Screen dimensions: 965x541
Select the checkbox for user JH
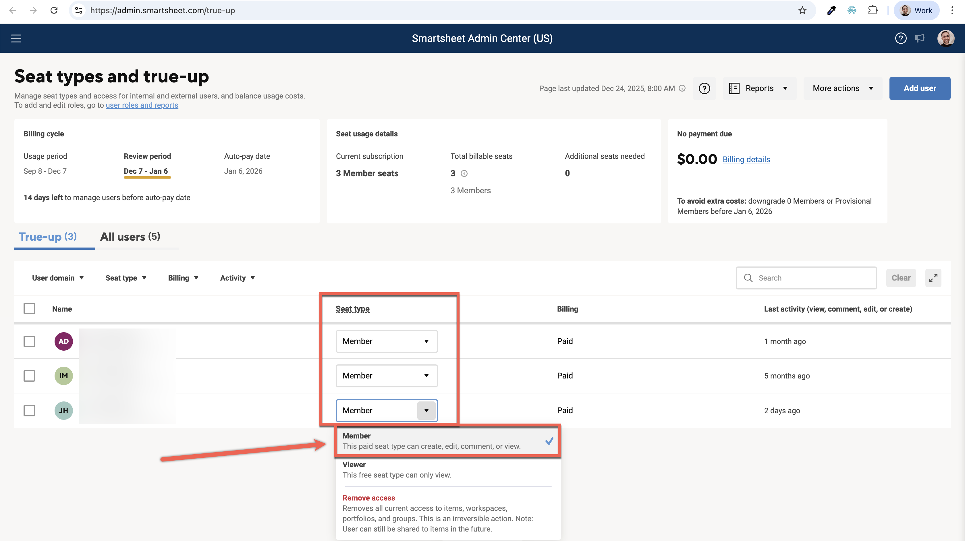tap(29, 410)
